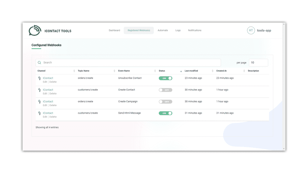Click the ICONTACT TOOLS brand title
The width and height of the screenshot is (308, 173).
pyautogui.click(x=58, y=31)
